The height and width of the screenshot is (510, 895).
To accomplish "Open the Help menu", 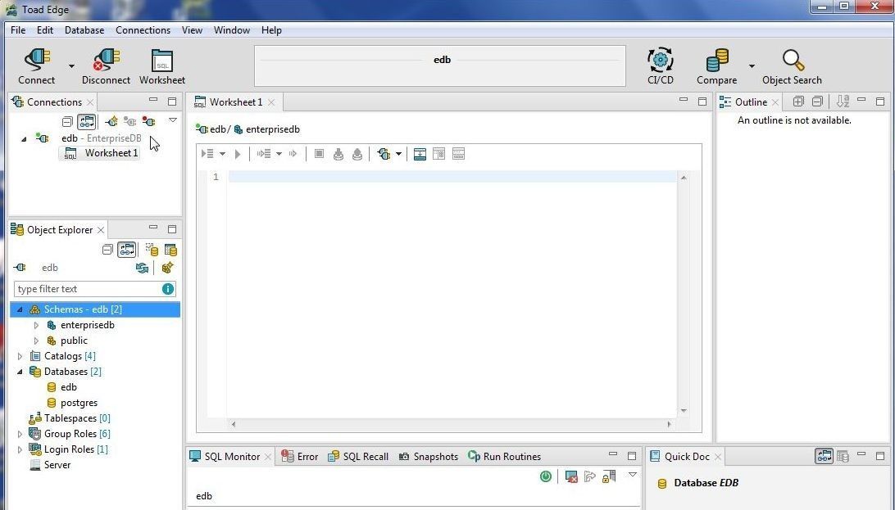I will click(271, 30).
